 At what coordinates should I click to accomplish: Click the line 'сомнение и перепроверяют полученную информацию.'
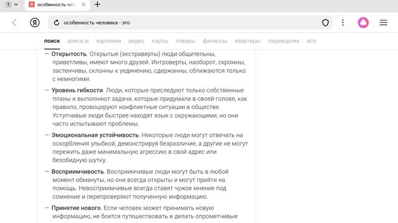pos(130,197)
